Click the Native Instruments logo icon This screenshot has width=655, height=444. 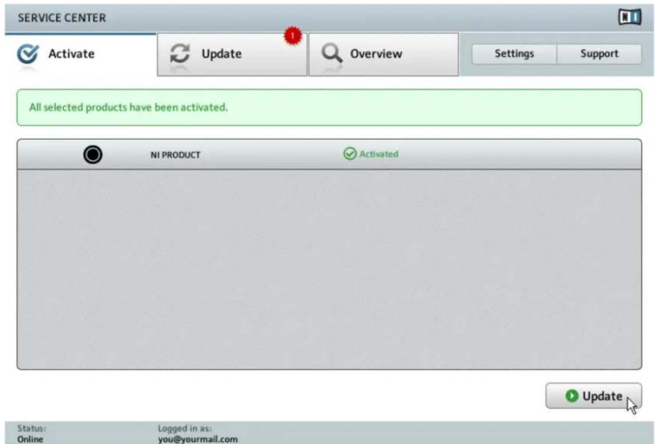pos(629,17)
